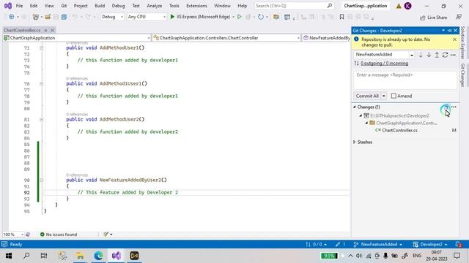Image resolution: width=469 pixels, height=263 pixels.
Task: Click the search magnifier icon in Search box
Action: 330,6
